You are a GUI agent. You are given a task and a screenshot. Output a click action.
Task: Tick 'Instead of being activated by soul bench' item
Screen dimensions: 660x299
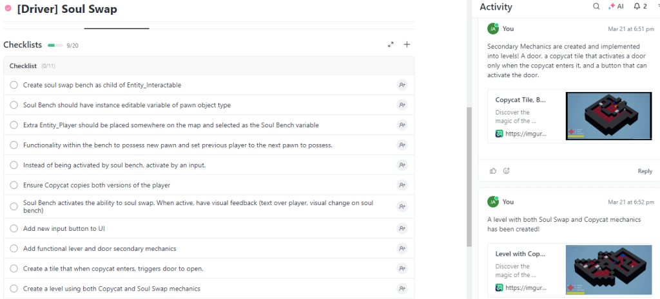click(14, 165)
